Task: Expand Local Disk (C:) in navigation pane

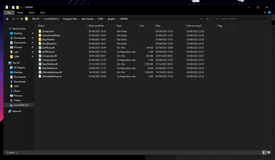Action: click(7, 105)
